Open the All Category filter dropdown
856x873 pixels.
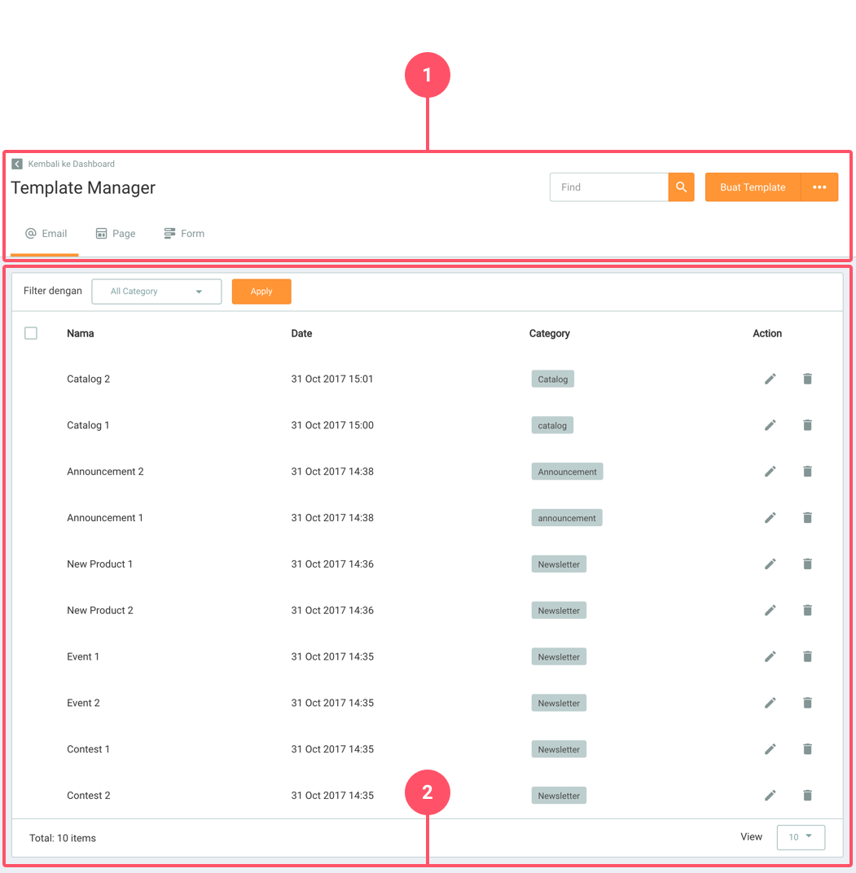(x=156, y=291)
